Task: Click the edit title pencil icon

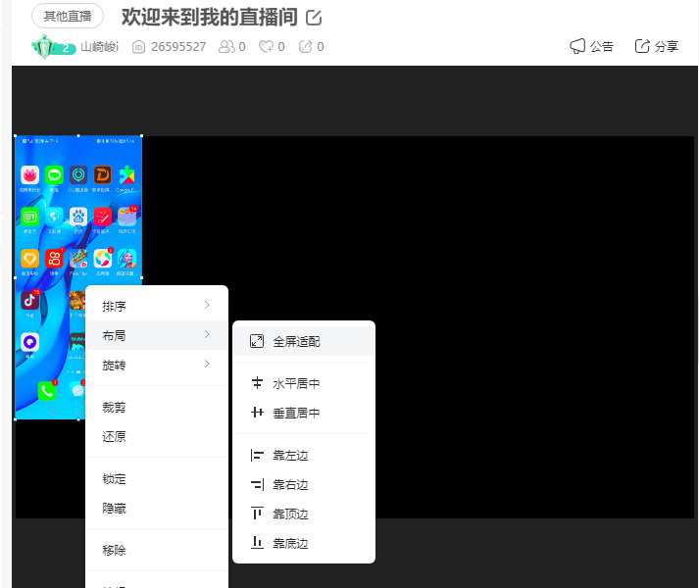Action: tap(314, 18)
